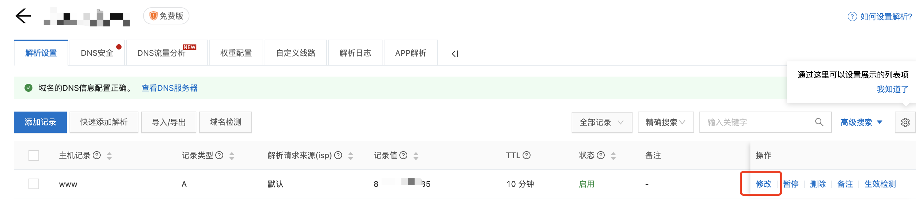Open the column display settings gear
The width and height of the screenshot is (916, 202).
tap(905, 122)
